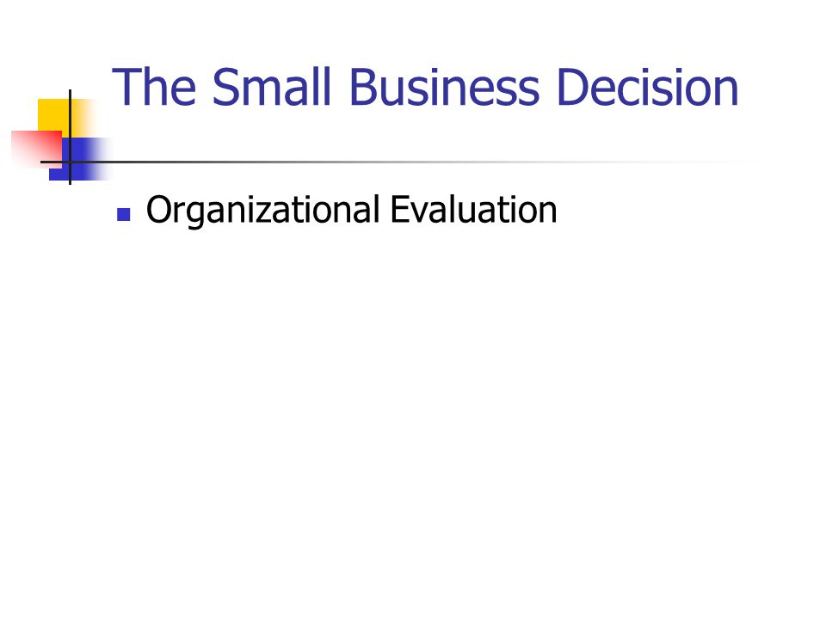Click the crosshair intersection of the two lines
This screenshot has height=619, width=826.
click(70, 162)
